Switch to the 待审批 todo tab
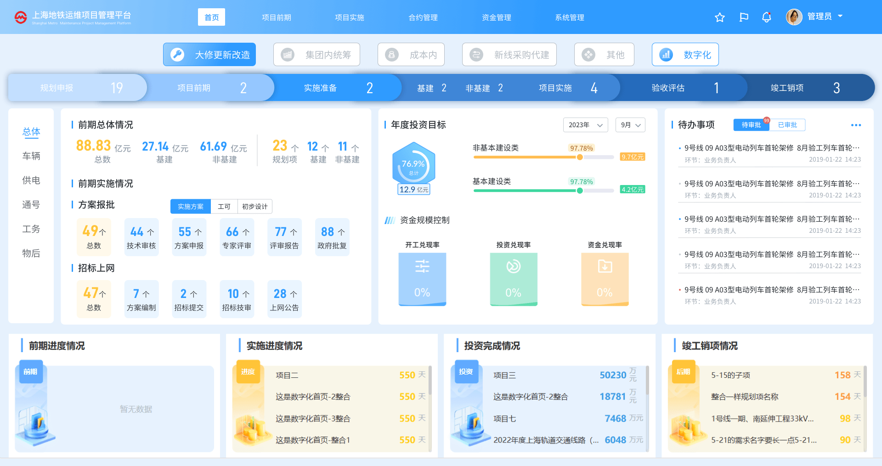 pos(752,125)
